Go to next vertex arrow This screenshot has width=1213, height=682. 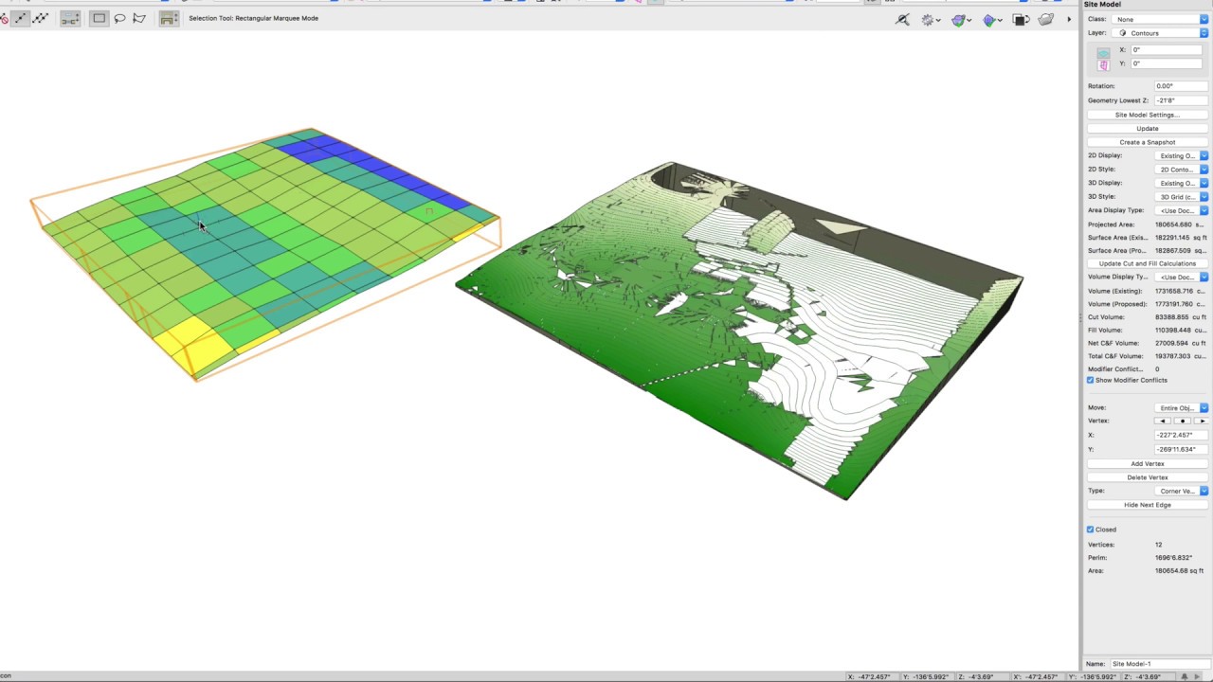tap(1200, 421)
